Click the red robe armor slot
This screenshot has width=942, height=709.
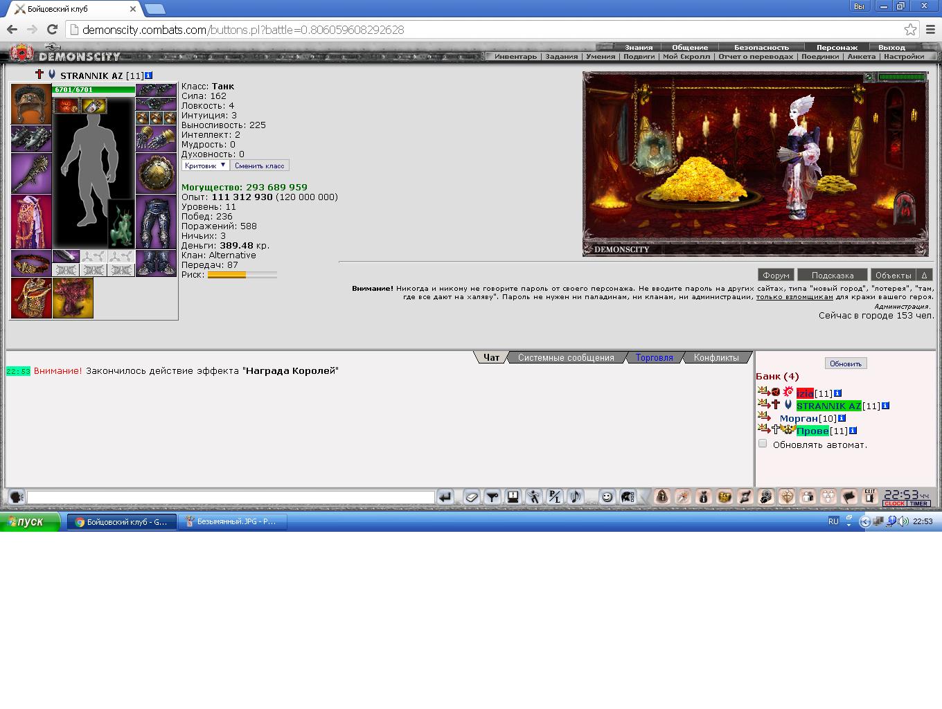(x=31, y=222)
